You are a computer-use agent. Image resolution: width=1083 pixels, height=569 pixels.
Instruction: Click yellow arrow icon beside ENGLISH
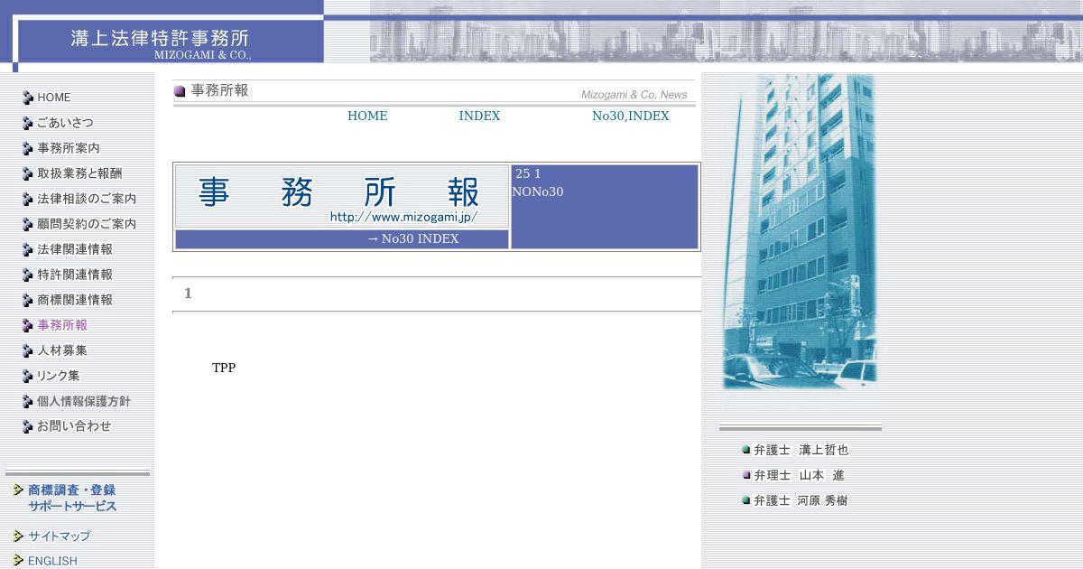click(x=18, y=561)
